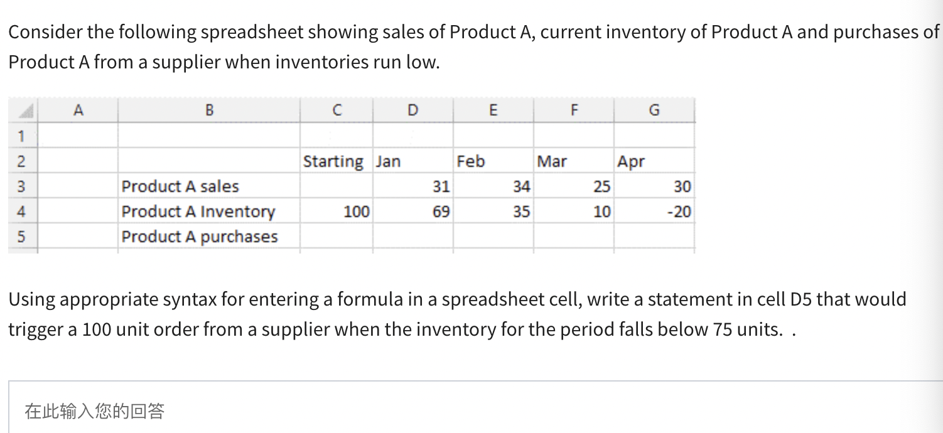
Task: Select row number 3
Action: coord(22,186)
